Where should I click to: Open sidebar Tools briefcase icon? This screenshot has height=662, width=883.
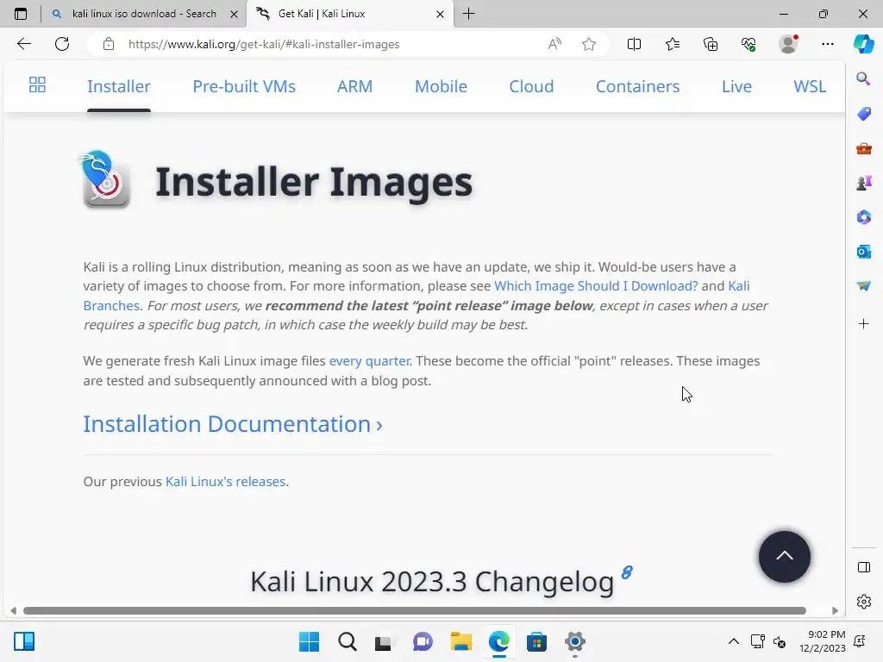[x=863, y=148]
